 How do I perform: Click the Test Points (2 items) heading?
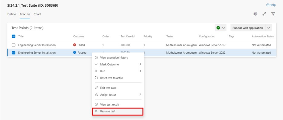[x=28, y=28]
